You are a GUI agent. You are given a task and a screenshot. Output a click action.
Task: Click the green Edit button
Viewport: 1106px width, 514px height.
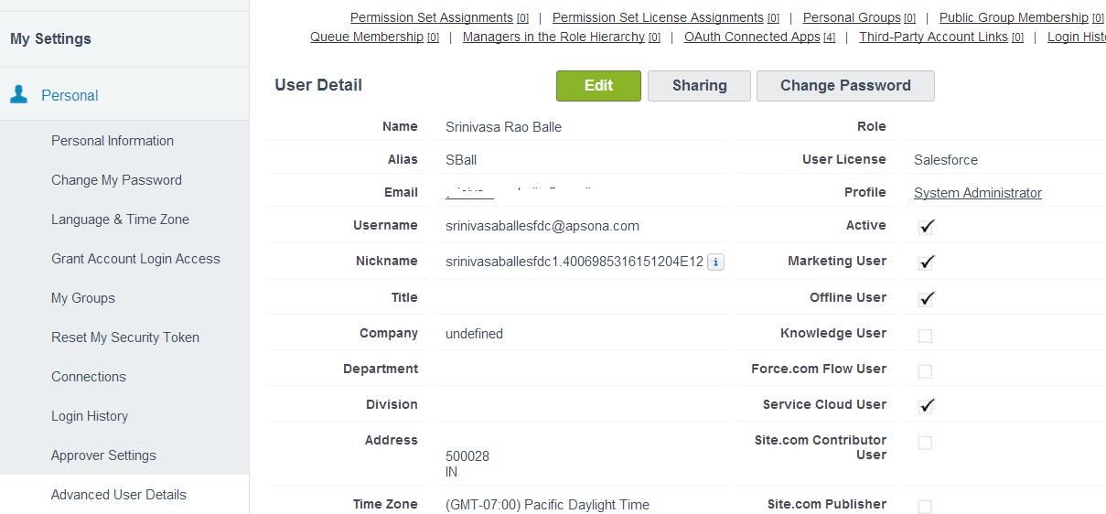[x=598, y=85]
